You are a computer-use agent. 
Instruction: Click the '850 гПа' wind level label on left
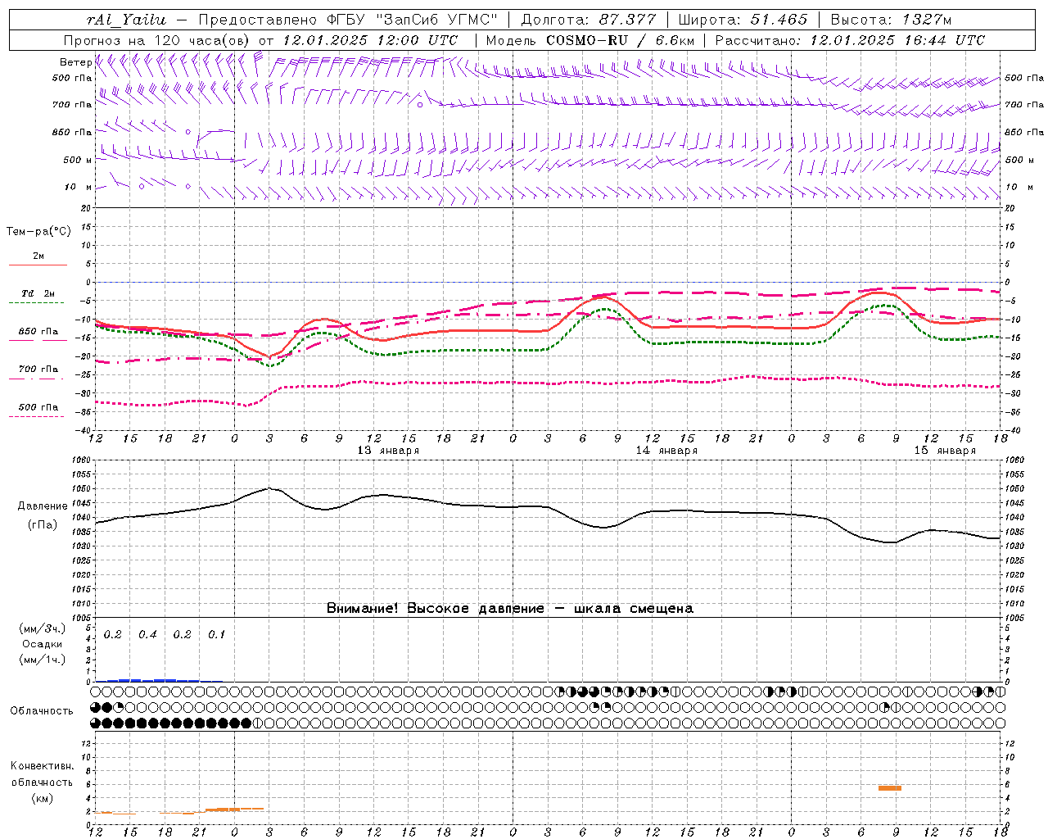72,132
